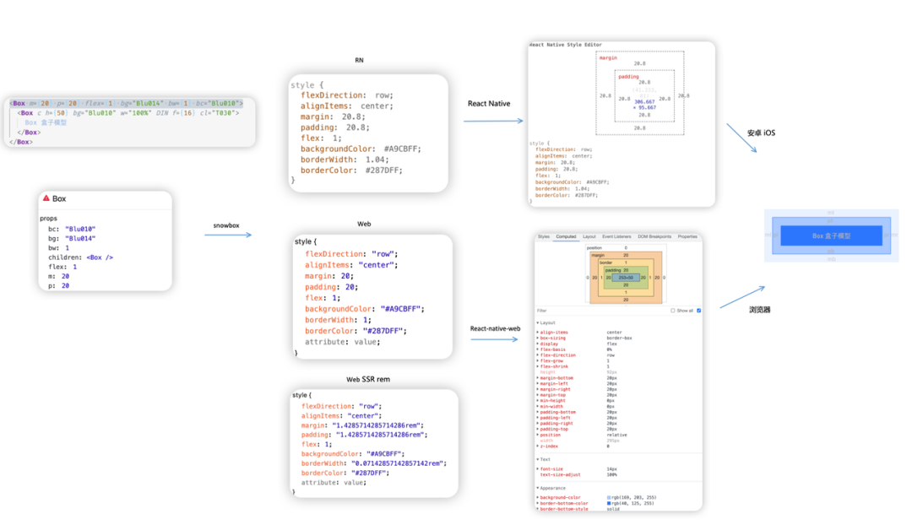Expand the display property row
The image size is (912, 525).
point(537,344)
